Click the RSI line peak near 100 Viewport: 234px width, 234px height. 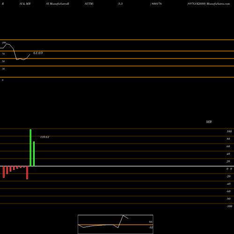pyautogui.click(x=7, y=44)
